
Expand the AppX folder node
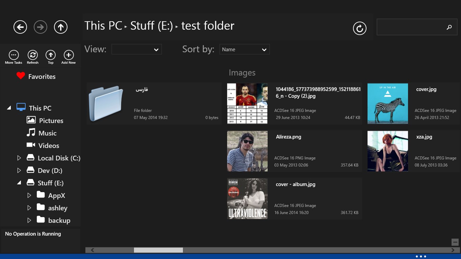(x=29, y=195)
